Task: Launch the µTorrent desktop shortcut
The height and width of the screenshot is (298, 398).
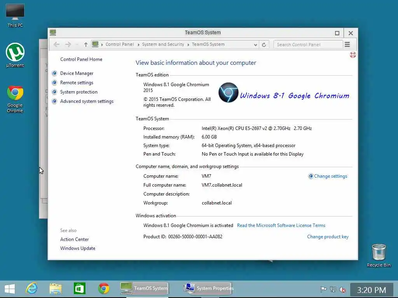Action: click(x=15, y=55)
